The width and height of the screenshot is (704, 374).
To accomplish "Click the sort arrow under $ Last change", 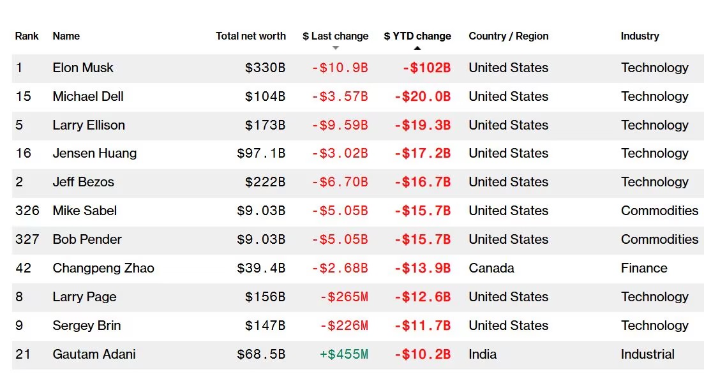I will pyautogui.click(x=336, y=48).
